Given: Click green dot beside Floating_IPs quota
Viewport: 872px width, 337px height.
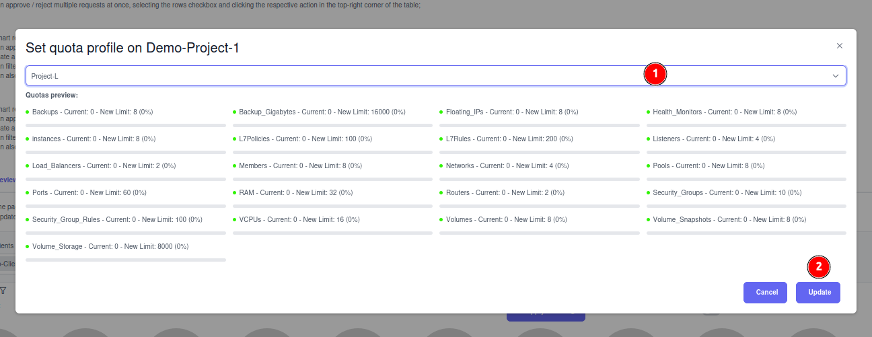Looking at the screenshot, I should point(441,112).
